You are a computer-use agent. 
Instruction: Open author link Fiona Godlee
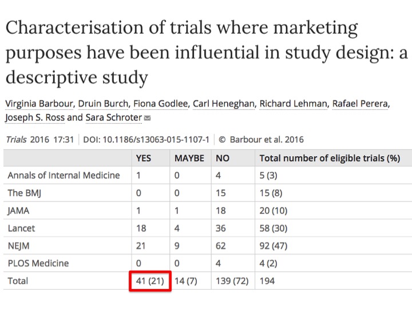161,104
